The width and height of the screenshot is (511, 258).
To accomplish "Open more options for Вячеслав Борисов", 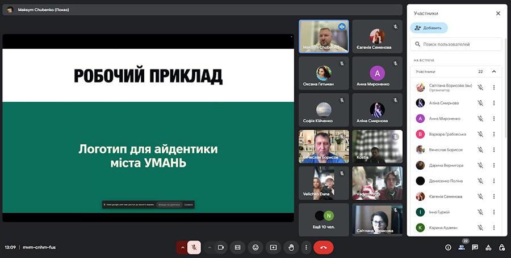I will pyautogui.click(x=494, y=150).
